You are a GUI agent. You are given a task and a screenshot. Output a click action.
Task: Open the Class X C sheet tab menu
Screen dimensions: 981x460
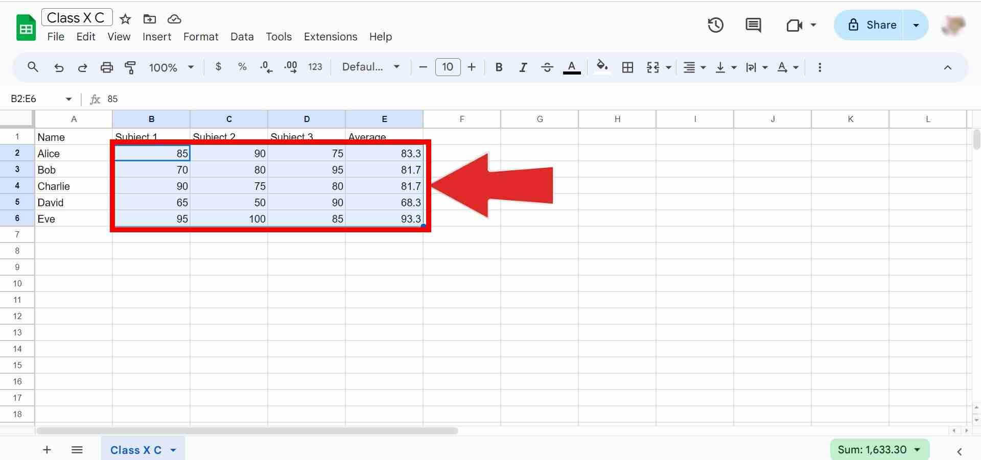tap(173, 450)
